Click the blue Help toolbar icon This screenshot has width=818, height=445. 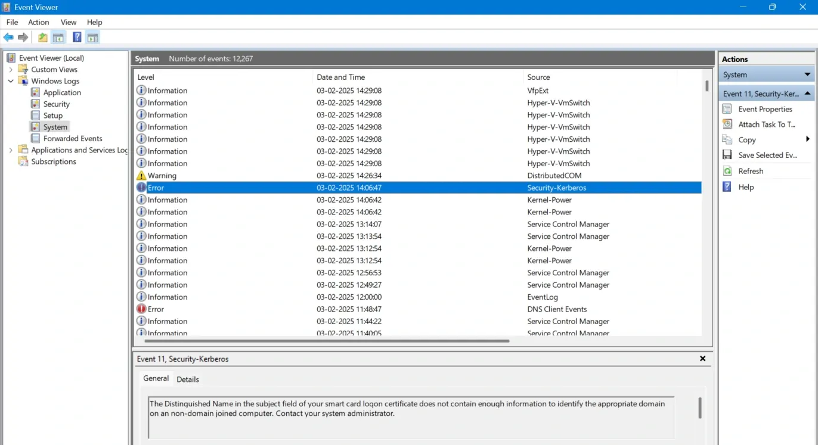[77, 38]
